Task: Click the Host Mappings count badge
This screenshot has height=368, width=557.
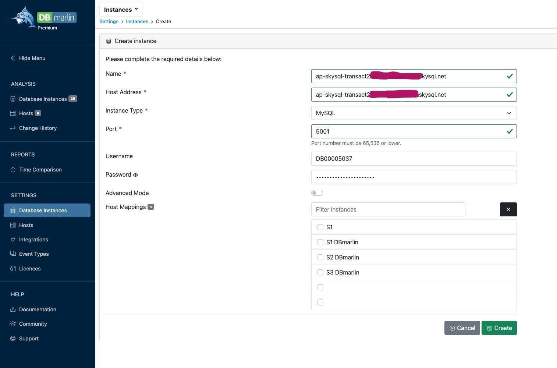Action: 151,207
